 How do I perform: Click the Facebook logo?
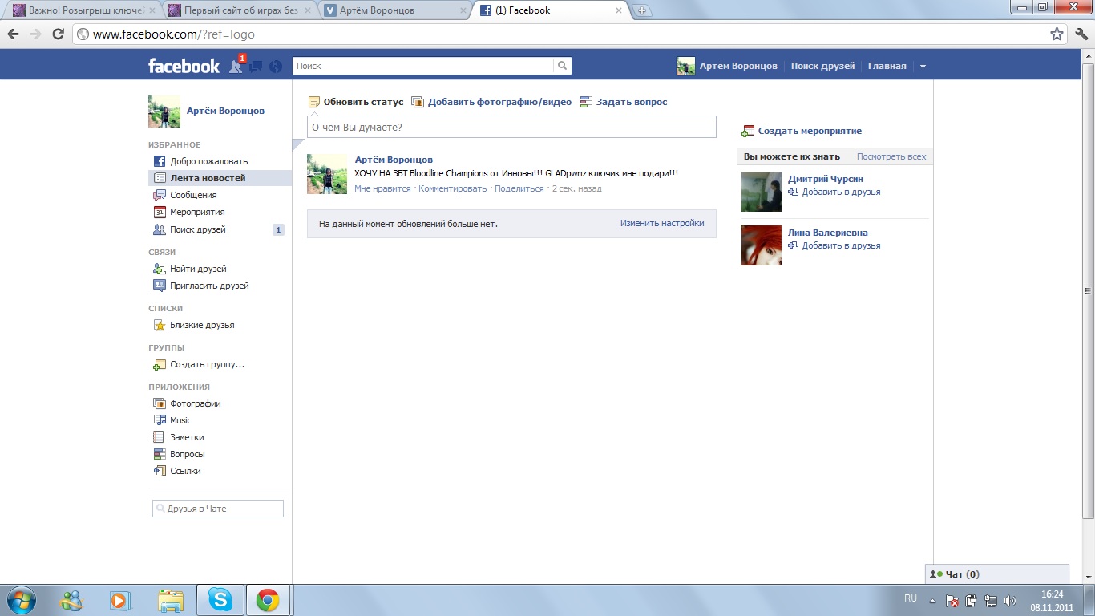184,67
